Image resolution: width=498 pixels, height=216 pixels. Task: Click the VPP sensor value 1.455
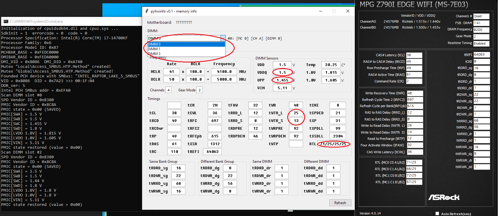pos(282,80)
